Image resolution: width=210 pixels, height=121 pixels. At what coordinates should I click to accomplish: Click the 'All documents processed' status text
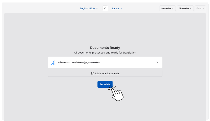105,52
